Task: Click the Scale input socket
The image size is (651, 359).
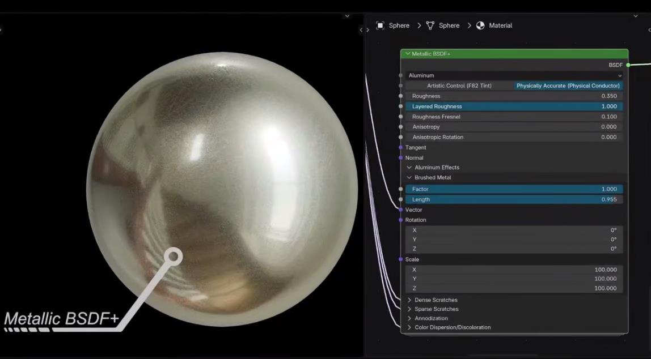Action: 401,259
